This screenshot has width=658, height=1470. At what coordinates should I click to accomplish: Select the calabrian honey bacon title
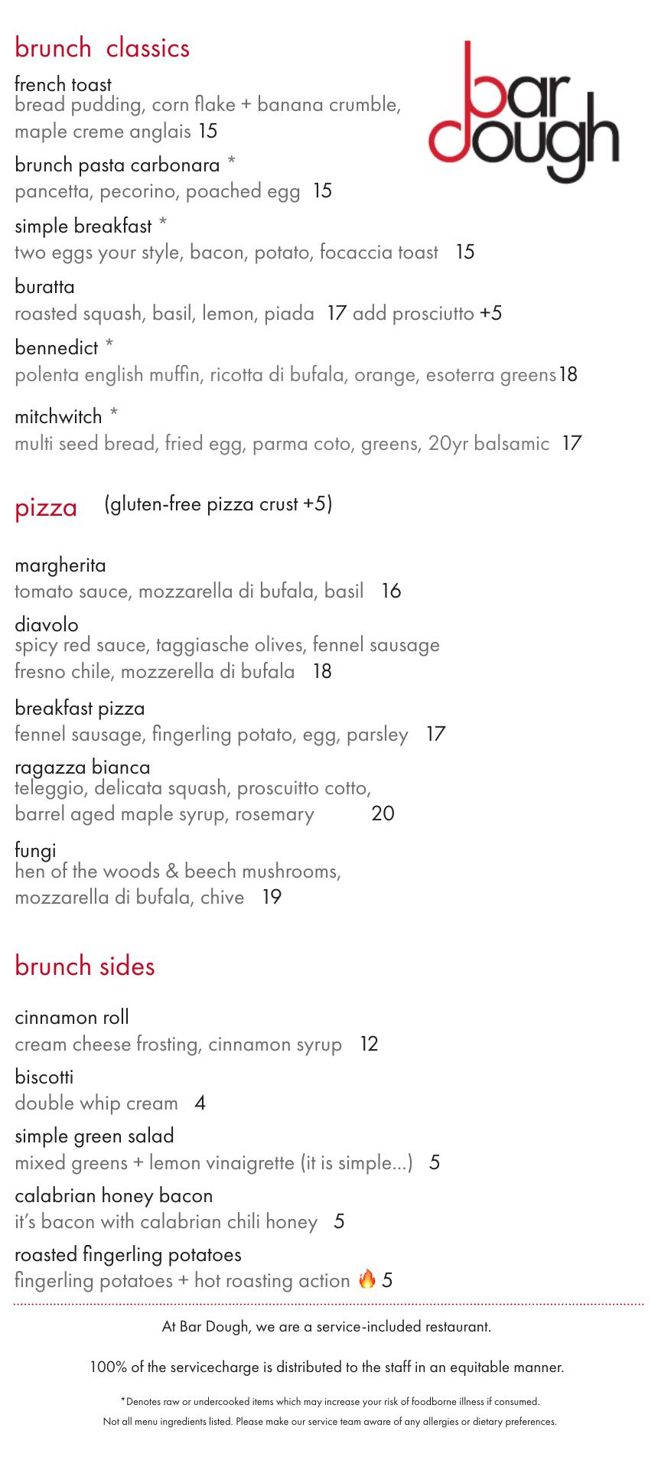(113, 1195)
